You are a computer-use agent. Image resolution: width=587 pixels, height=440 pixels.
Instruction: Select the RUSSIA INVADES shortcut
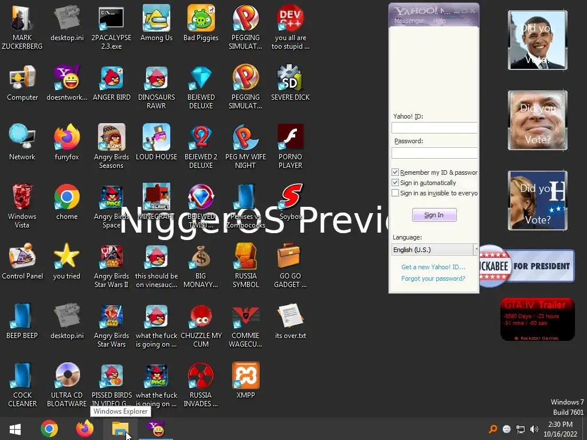[x=201, y=384]
